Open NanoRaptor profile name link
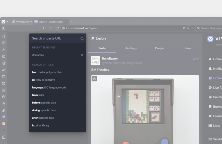Image resolution: width=222 pixels, height=144 pixels. [110, 58]
